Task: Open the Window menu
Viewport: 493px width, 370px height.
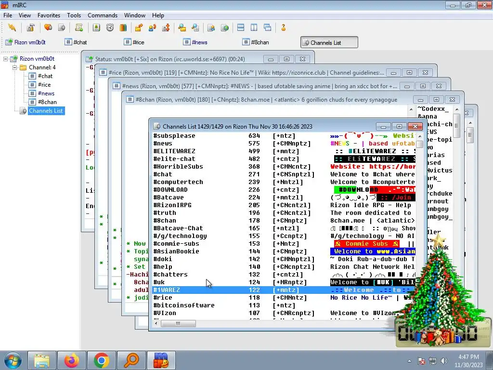Action: point(135,15)
